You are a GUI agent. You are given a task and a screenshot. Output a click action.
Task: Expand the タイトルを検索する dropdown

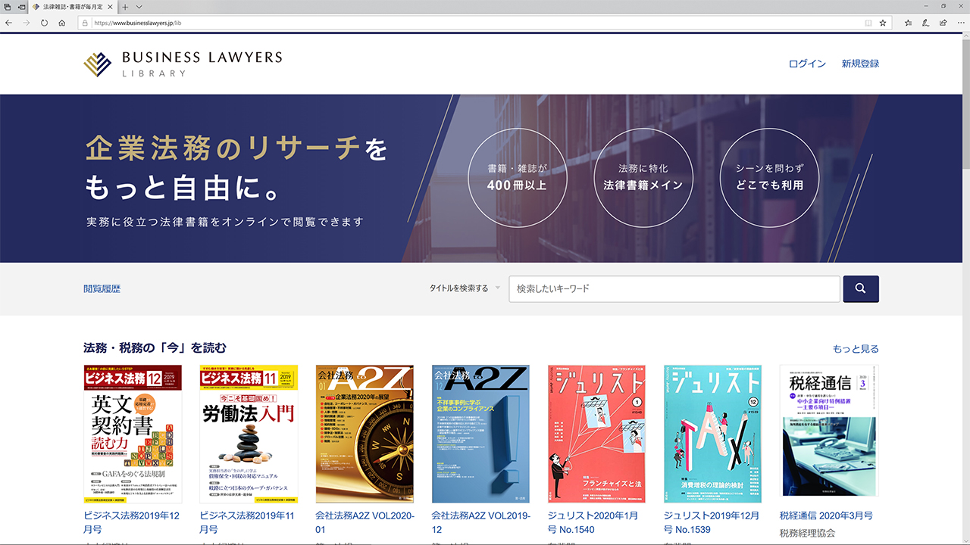click(x=465, y=288)
